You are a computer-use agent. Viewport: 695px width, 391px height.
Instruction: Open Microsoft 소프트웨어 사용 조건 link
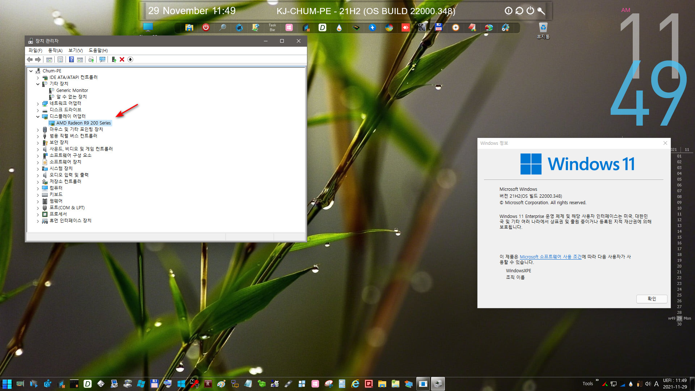coord(551,257)
